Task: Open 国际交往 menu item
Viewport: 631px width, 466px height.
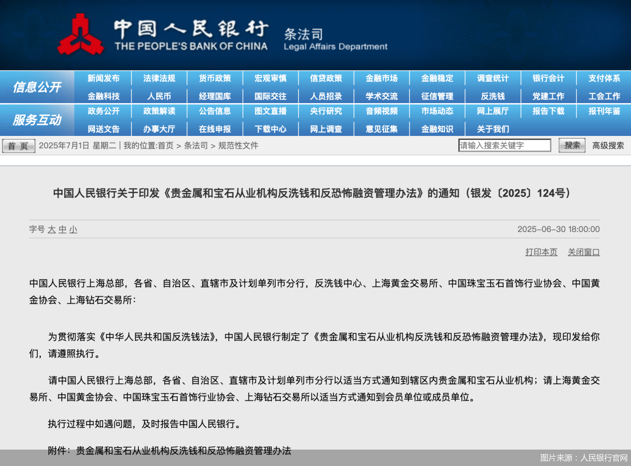Action: click(x=271, y=96)
